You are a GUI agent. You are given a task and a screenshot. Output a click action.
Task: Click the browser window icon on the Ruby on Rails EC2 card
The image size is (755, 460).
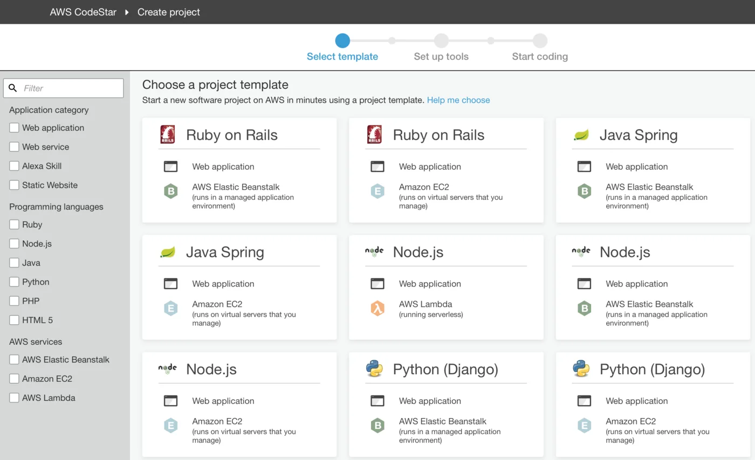click(377, 167)
